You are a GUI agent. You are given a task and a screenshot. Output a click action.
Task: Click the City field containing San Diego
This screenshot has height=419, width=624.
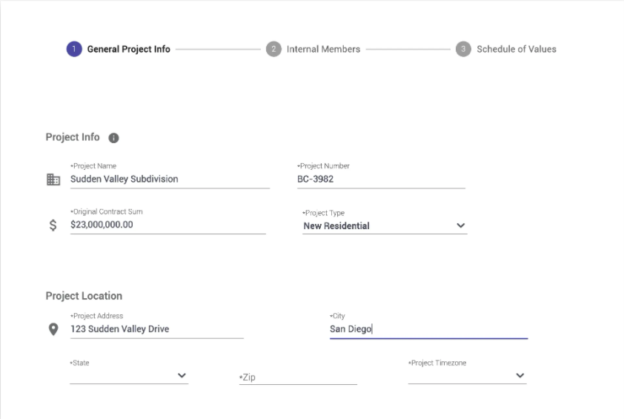(428, 329)
